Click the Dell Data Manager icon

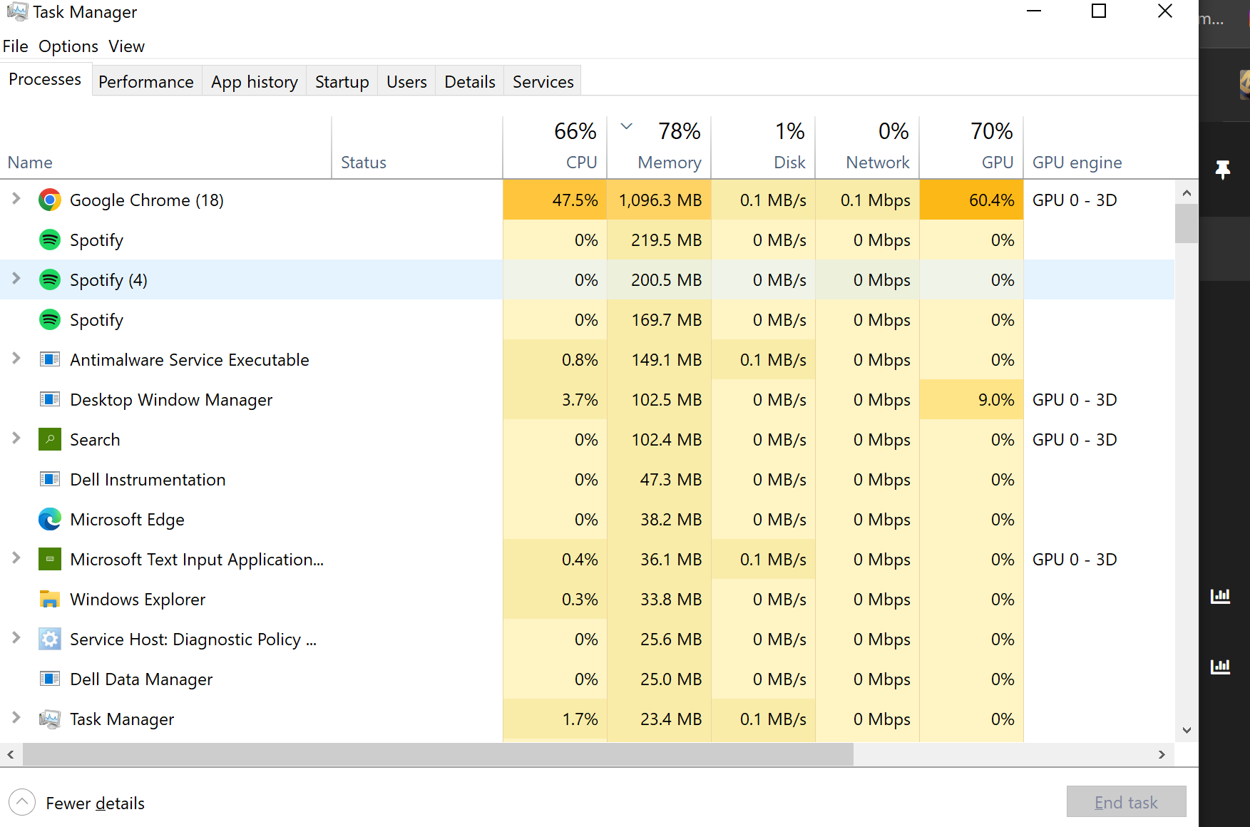[x=49, y=679]
